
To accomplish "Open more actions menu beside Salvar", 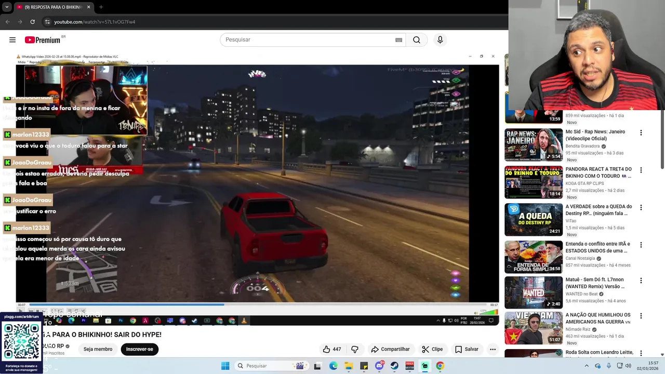I will [x=493, y=349].
